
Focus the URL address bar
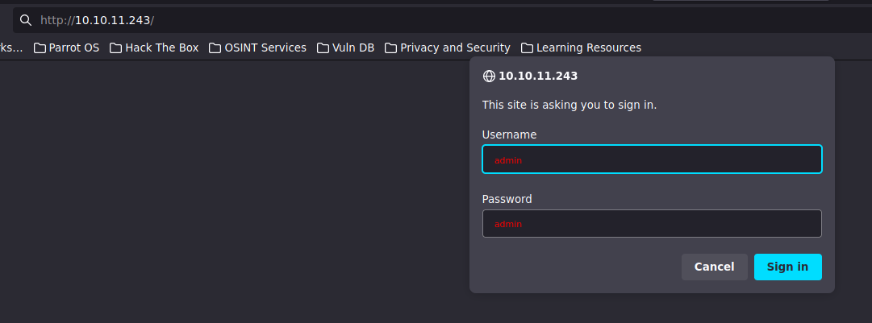point(403,20)
